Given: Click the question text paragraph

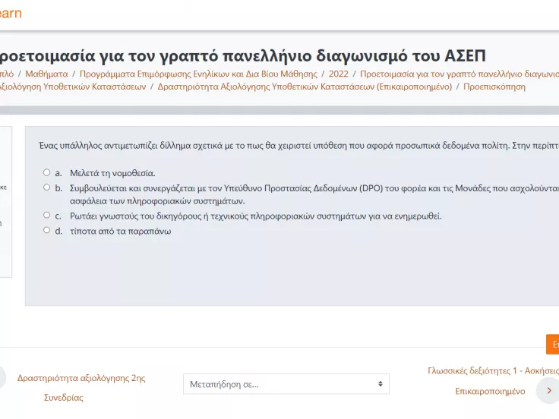Looking at the screenshot, I should [298, 144].
